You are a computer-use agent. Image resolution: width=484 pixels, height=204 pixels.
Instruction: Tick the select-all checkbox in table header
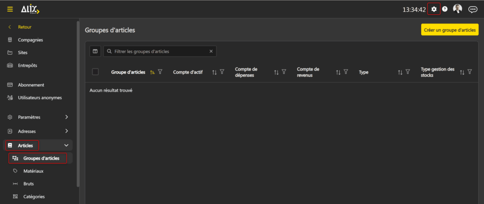(95, 72)
